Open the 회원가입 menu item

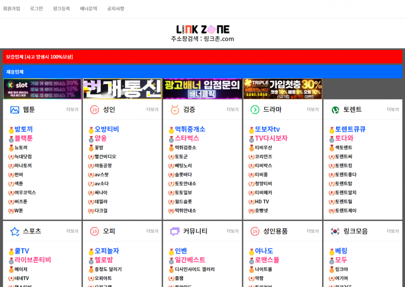[11, 9]
